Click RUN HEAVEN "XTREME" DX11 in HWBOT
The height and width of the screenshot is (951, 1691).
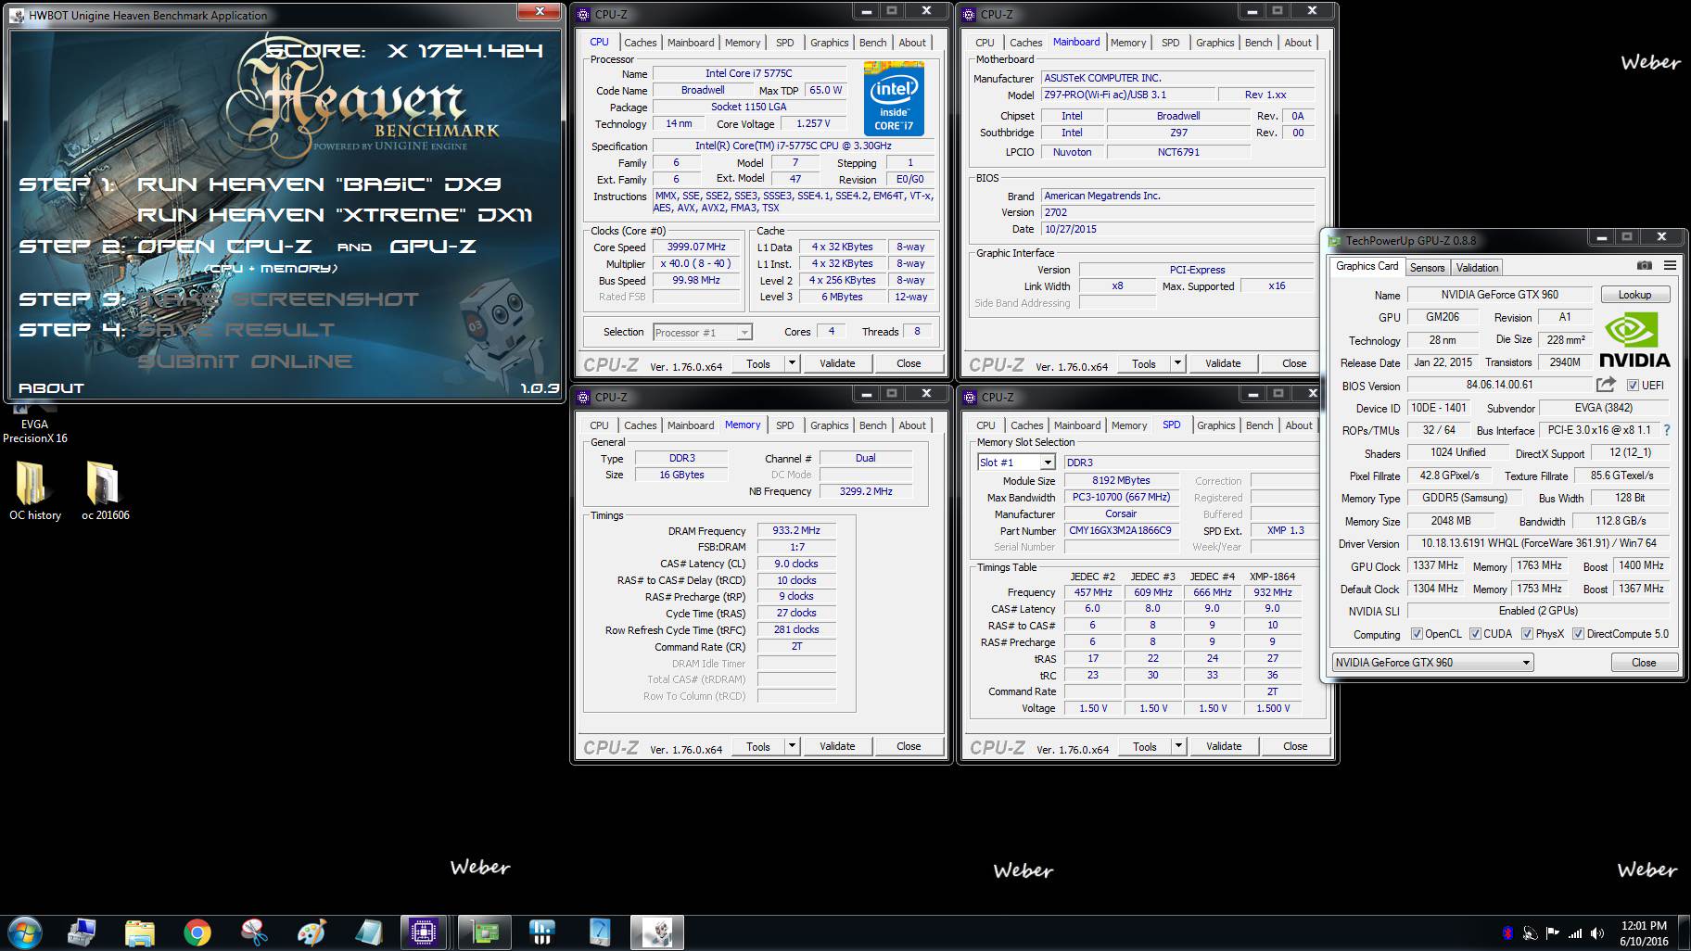pyautogui.click(x=335, y=215)
